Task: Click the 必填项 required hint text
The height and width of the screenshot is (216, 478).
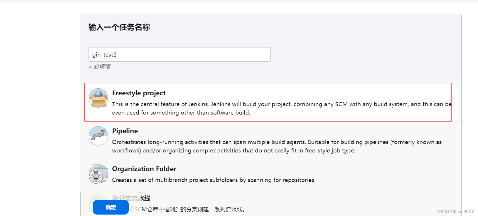Action: [x=100, y=67]
